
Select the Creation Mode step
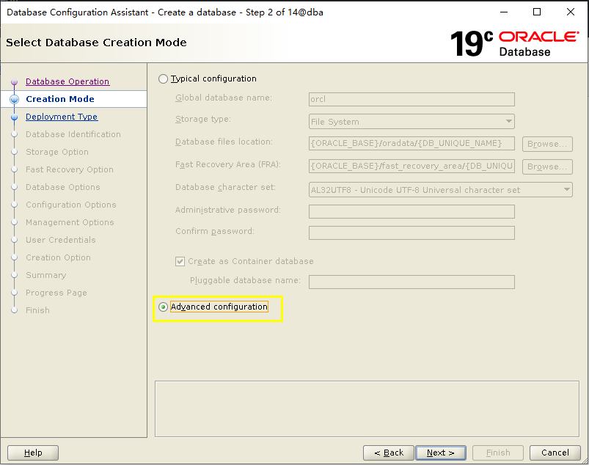(60, 99)
